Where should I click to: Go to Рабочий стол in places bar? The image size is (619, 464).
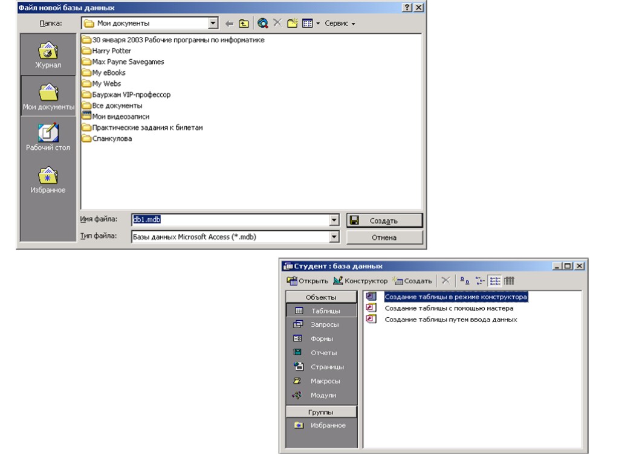pyautogui.click(x=48, y=137)
